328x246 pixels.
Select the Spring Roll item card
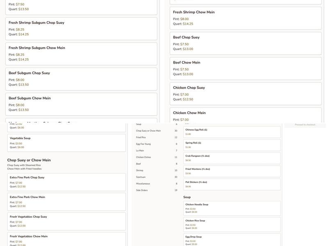[x=232, y=145]
